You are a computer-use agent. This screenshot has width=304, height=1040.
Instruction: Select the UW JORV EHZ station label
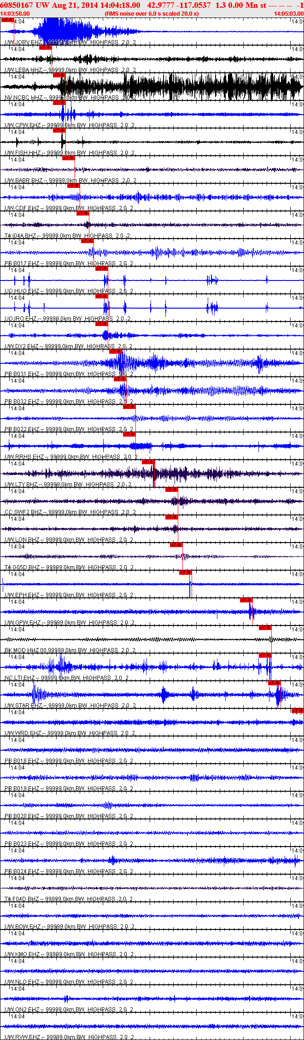(24, 42)
